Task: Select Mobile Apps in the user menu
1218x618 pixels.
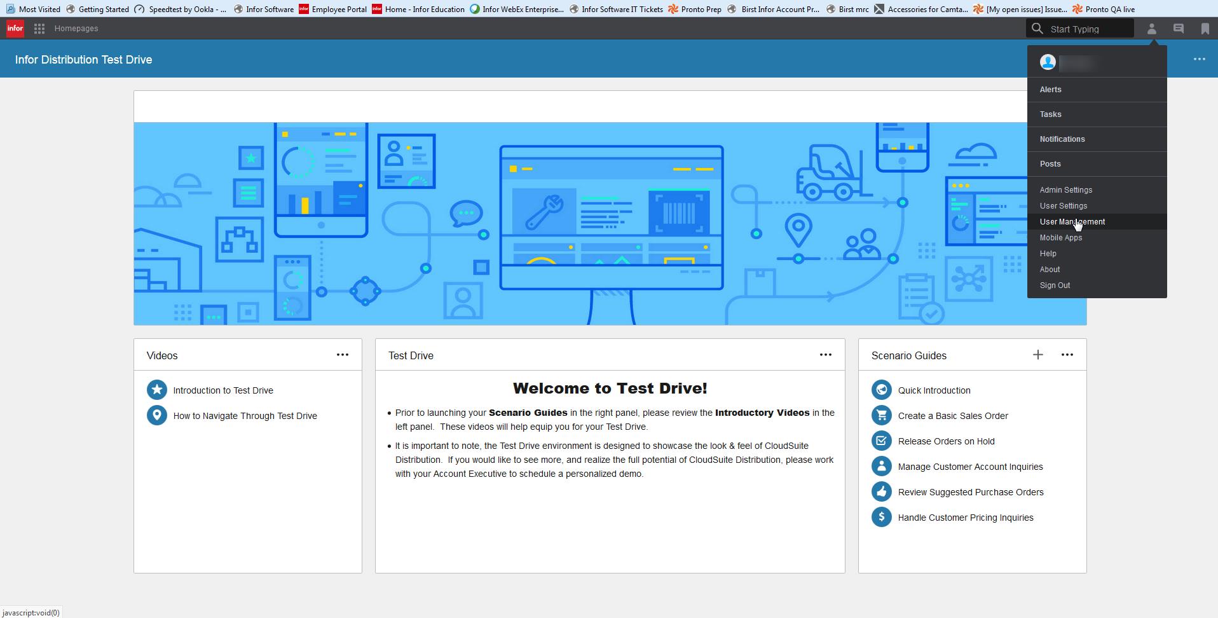Action: point(1097,238)
